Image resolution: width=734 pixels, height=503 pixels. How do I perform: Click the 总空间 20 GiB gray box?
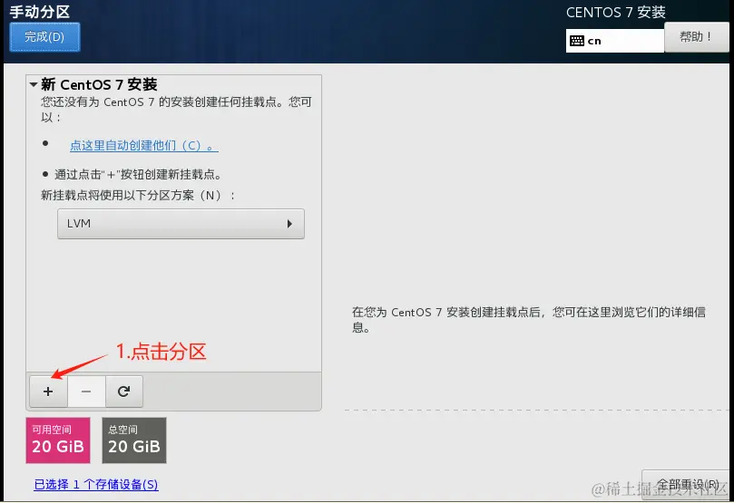point(134,440)
